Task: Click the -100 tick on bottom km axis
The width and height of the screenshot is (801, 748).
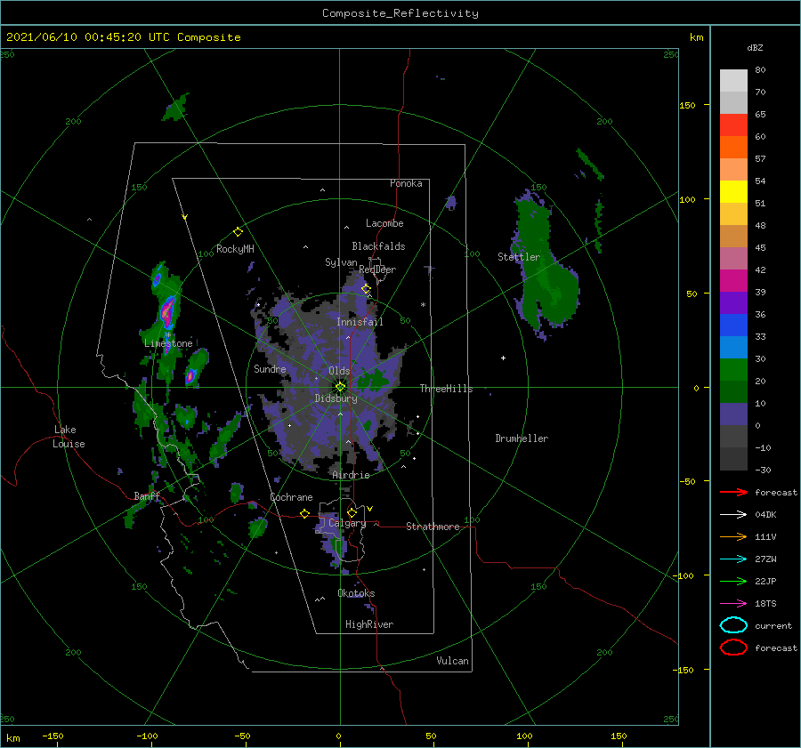Action: tap(147, 736)
